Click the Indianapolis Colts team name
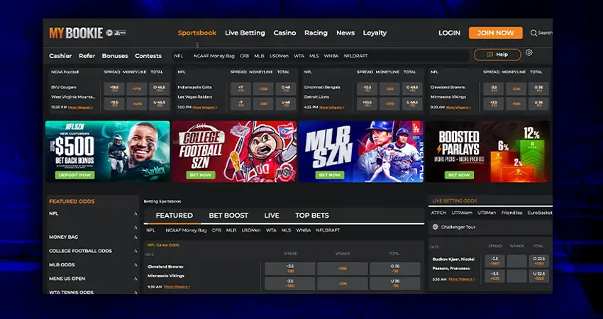The width and height of the screenshot is (603, 319). tap(194, 87)
